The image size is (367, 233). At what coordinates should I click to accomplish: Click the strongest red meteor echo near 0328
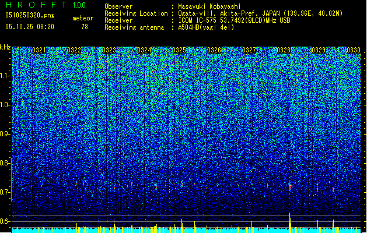290,187
